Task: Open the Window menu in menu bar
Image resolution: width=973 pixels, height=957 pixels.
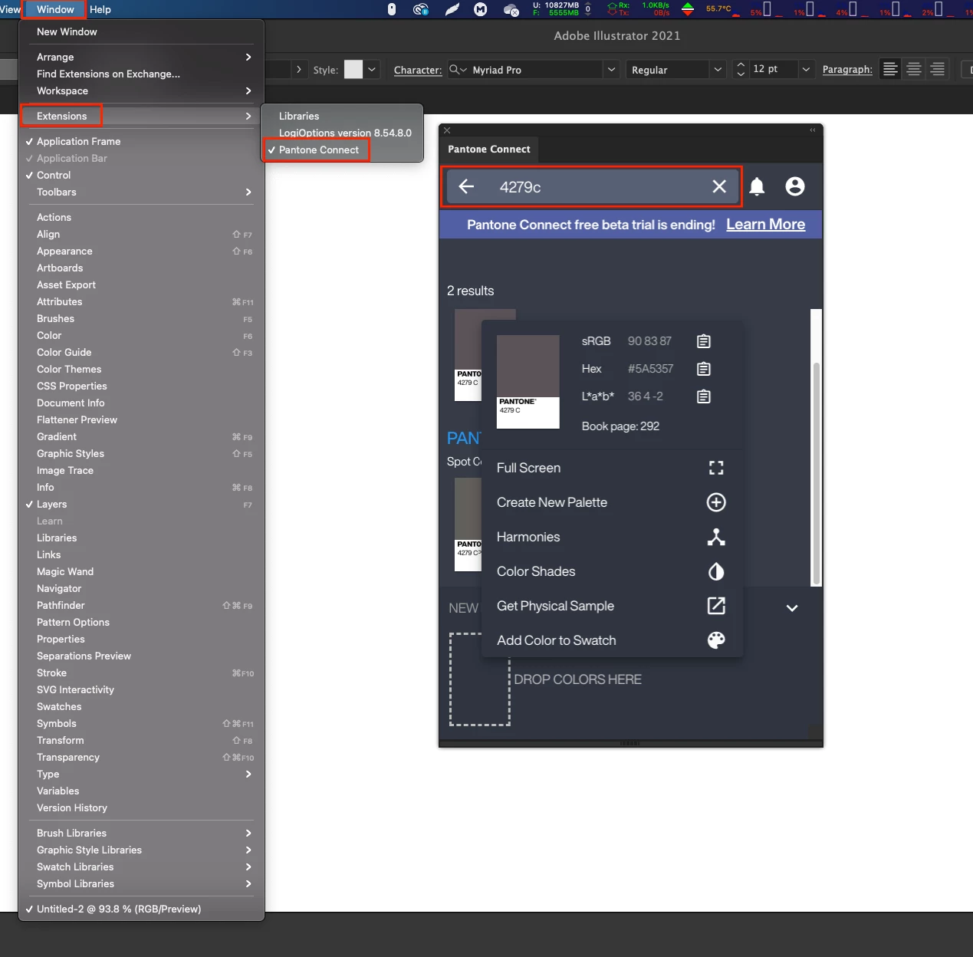Action: point(55,9)
